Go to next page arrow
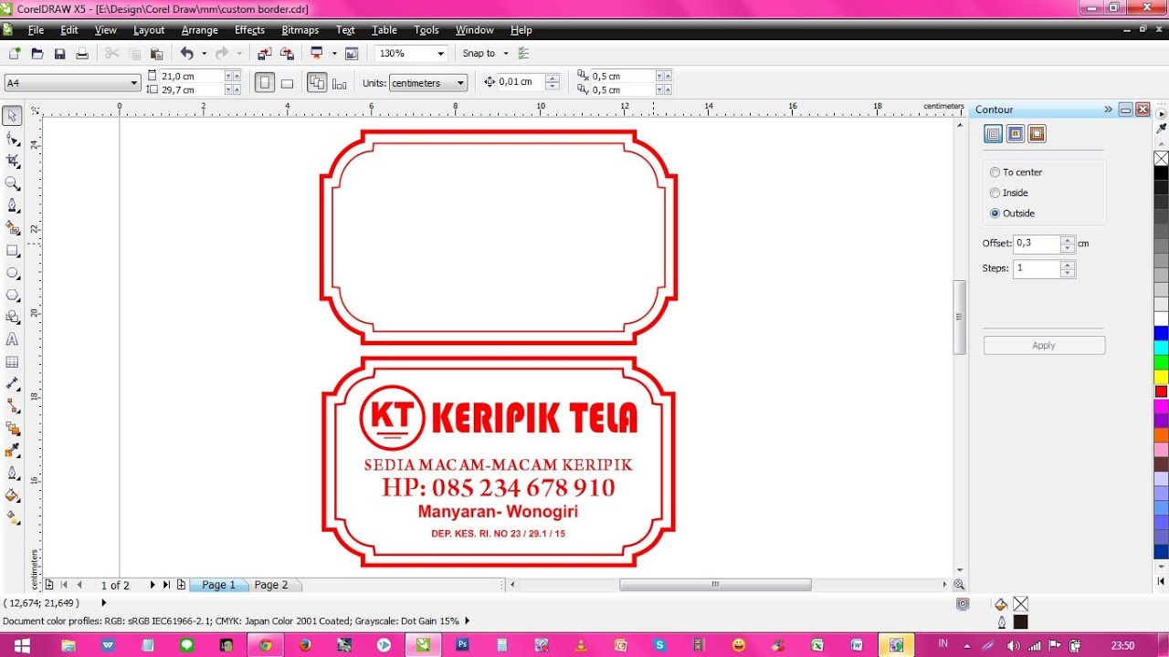Image resolution: width=1169 pixels, height=657 pixels. click(x=153, y=585)
